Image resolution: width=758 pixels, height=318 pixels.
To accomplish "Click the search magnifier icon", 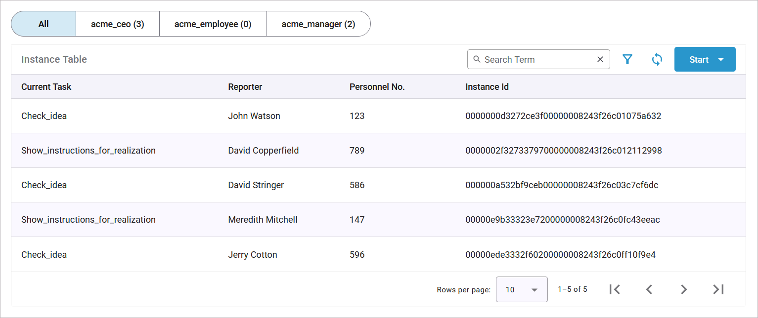I will [477, 59].
